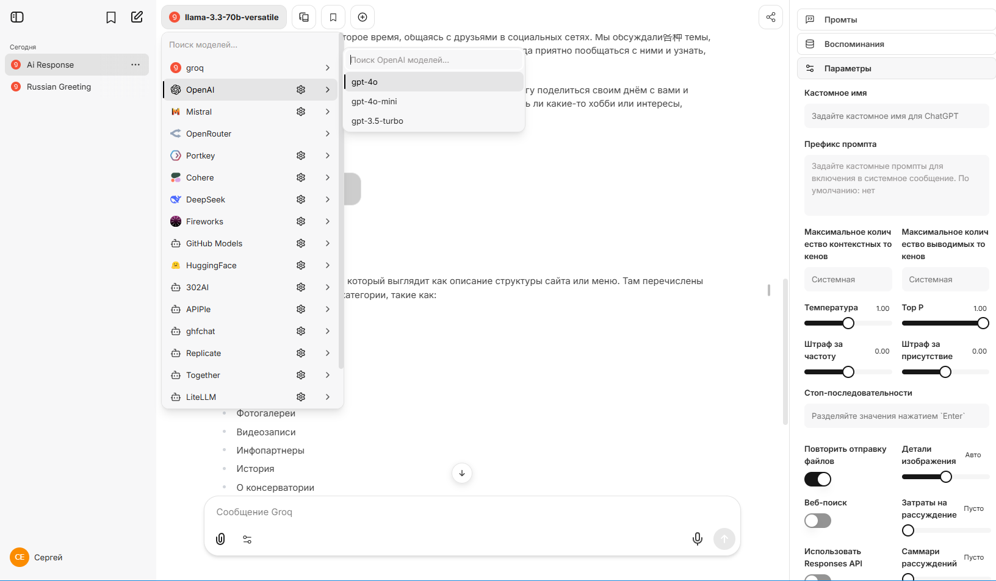
Task: Open settings gear for OpenAI provider
Action: tap(301, 90)
